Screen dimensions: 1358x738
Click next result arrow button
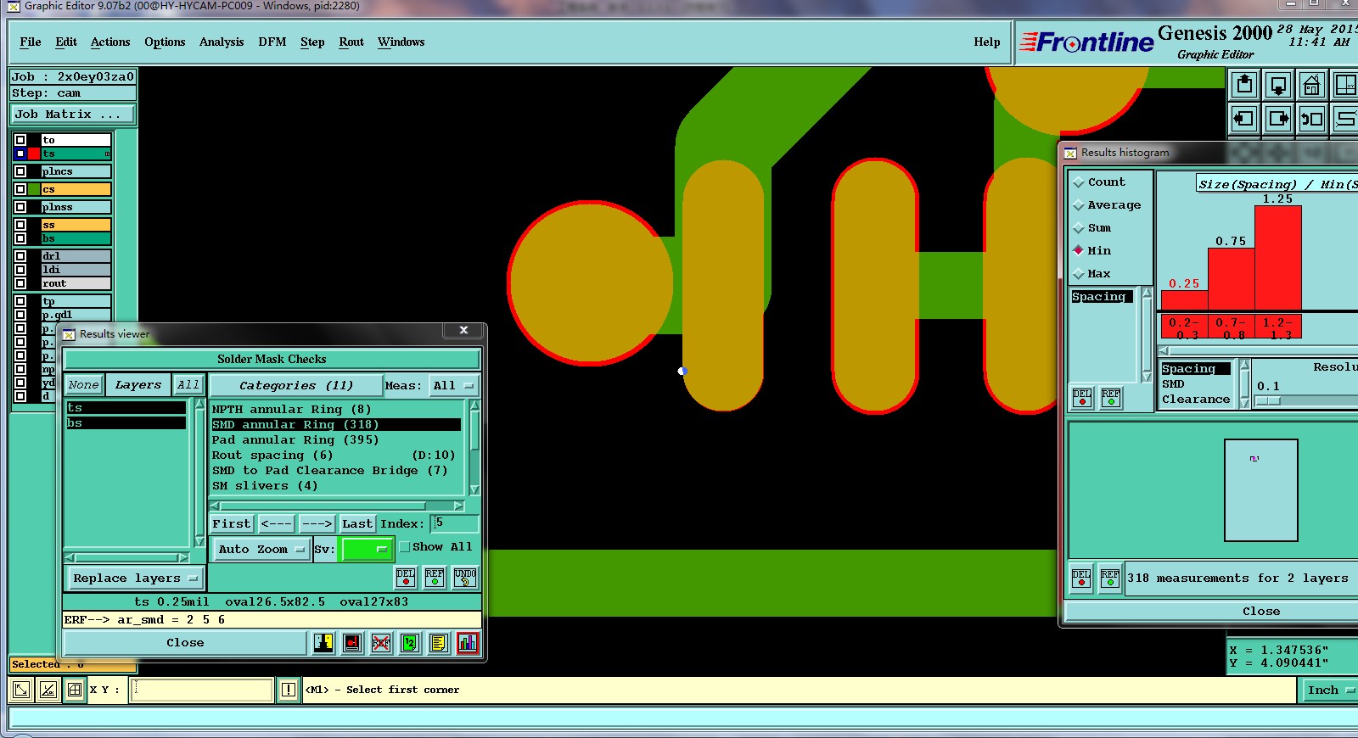point(317,523)
